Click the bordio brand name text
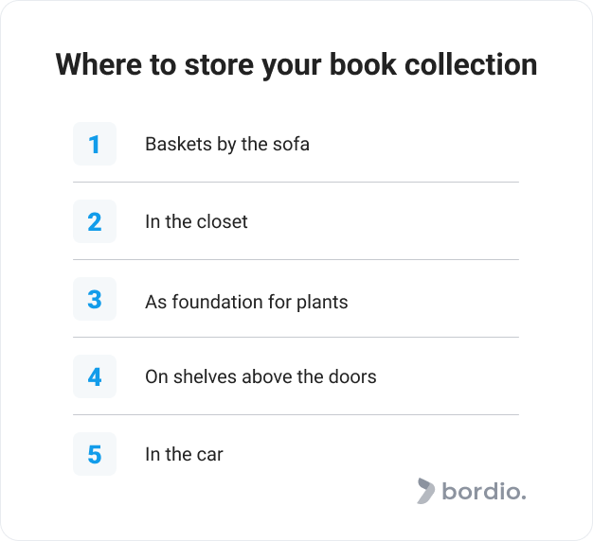Viewport: 593px width, 541px height. click(484, 491)
